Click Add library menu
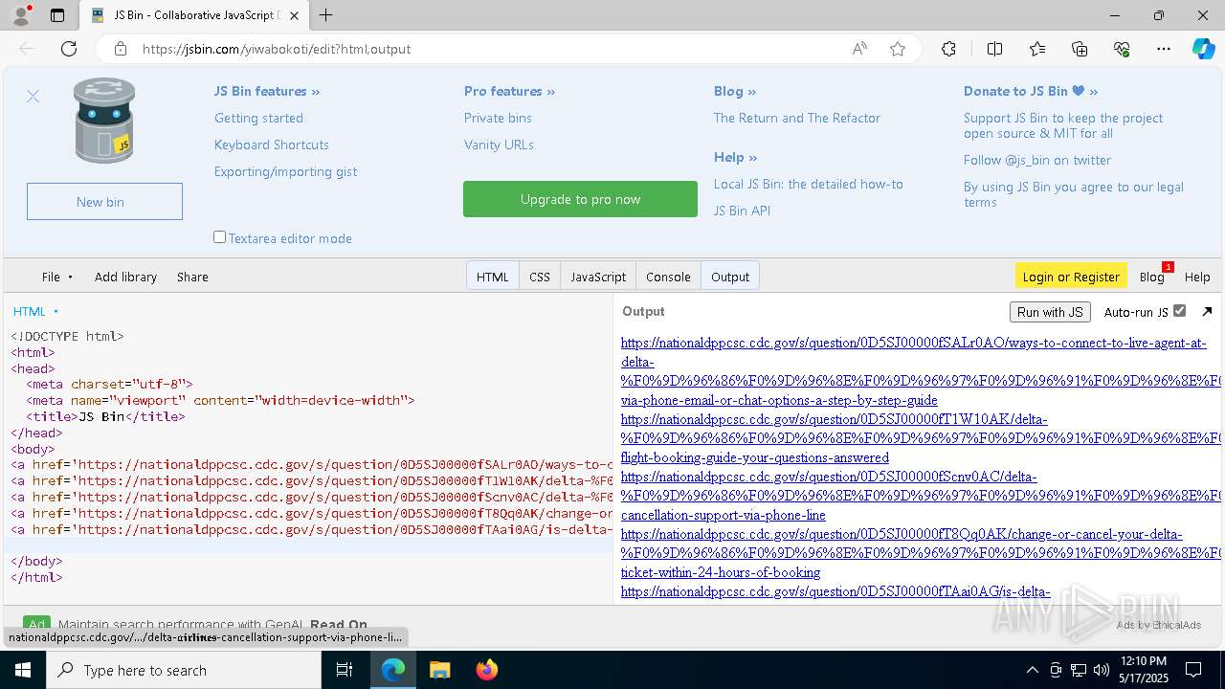Image resolution: width=1225 pixels, height=689 pixels. pyautogui.click(x=125, y=277)
